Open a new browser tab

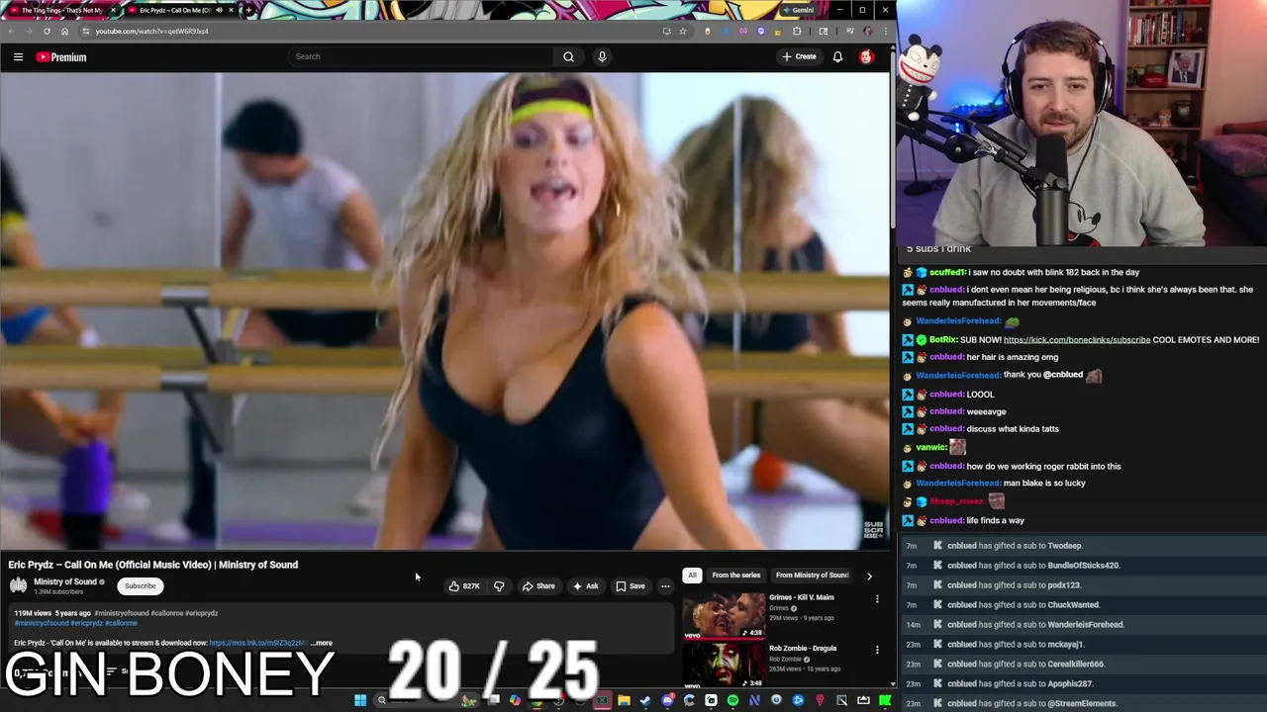coord(248,10)
